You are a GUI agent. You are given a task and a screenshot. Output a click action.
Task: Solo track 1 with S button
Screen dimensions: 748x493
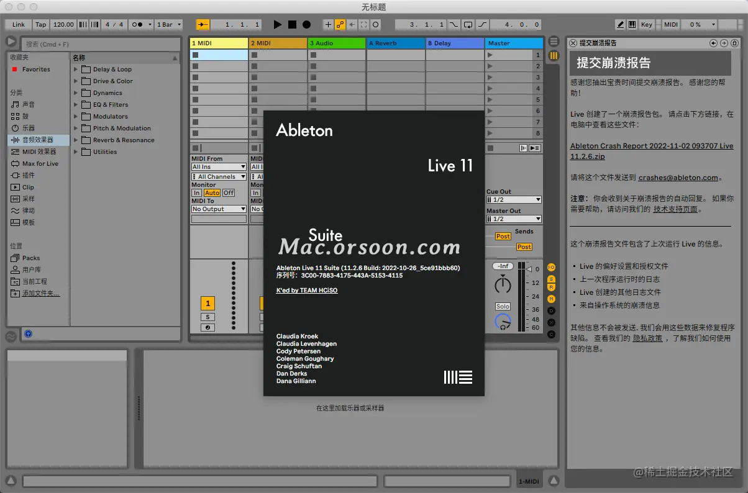click(208, 317)
